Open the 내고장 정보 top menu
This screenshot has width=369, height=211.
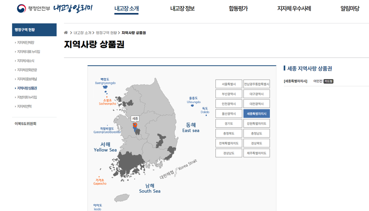click(182, 9)
